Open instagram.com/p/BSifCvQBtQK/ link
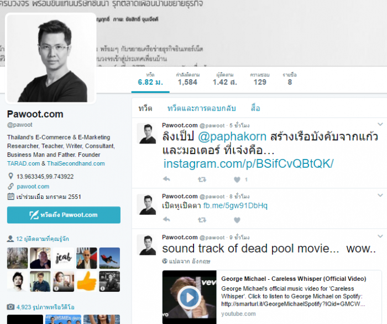 pos(249,164)
